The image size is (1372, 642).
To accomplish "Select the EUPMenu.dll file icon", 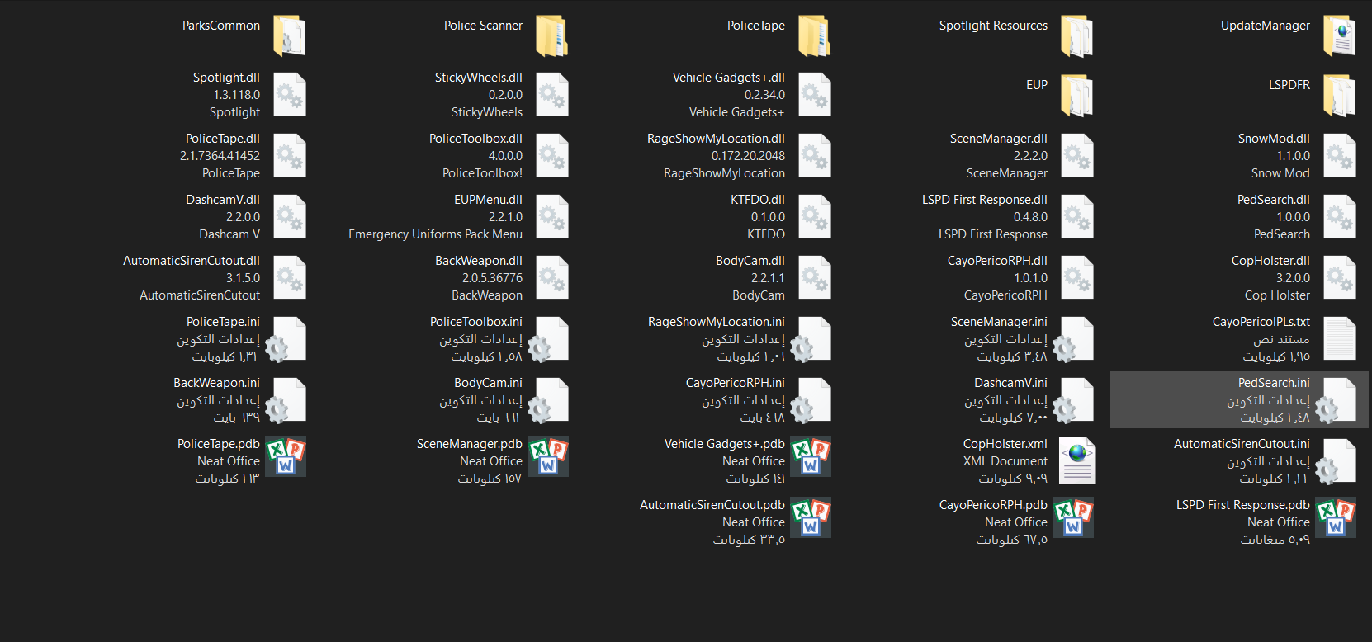I will point(551,216).
